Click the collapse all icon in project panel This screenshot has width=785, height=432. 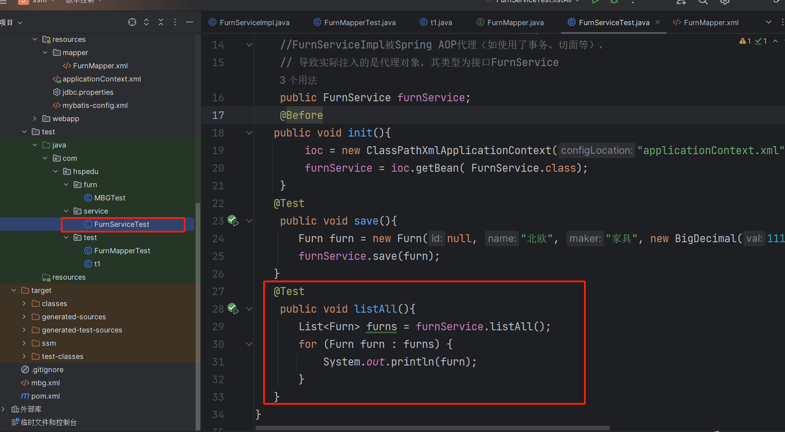[x=161, y=22]
